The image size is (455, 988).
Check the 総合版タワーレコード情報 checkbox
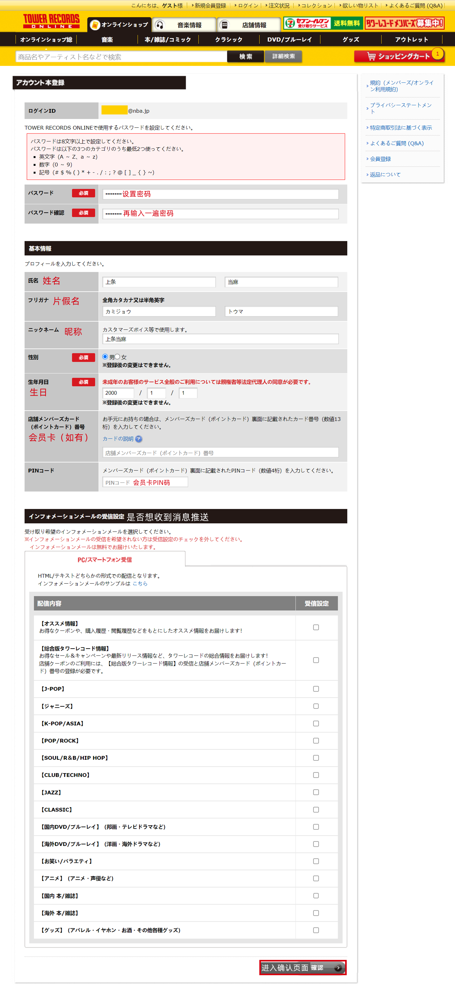316,660
